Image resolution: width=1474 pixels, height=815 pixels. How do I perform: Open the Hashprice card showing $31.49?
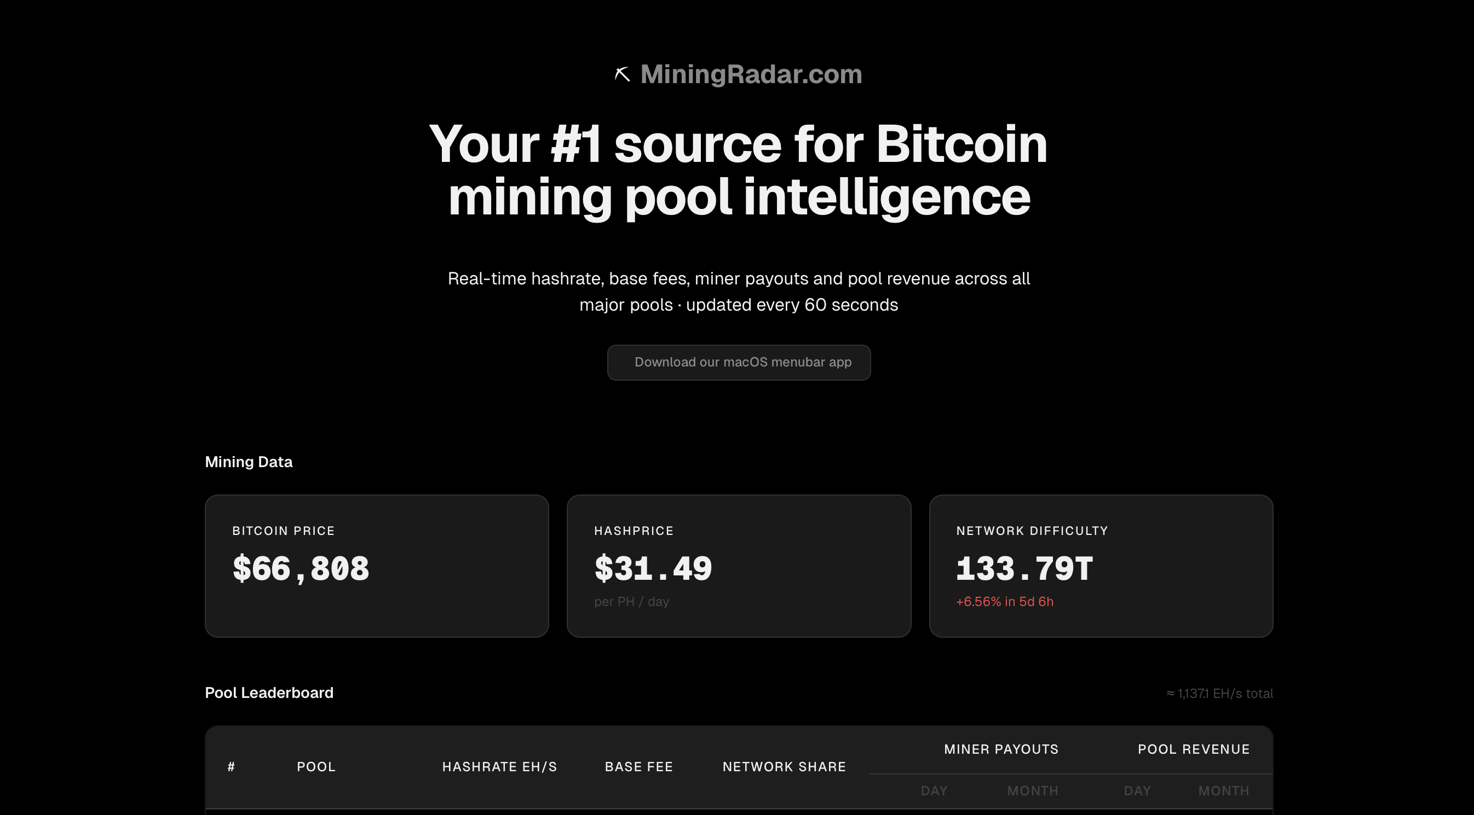739,566
